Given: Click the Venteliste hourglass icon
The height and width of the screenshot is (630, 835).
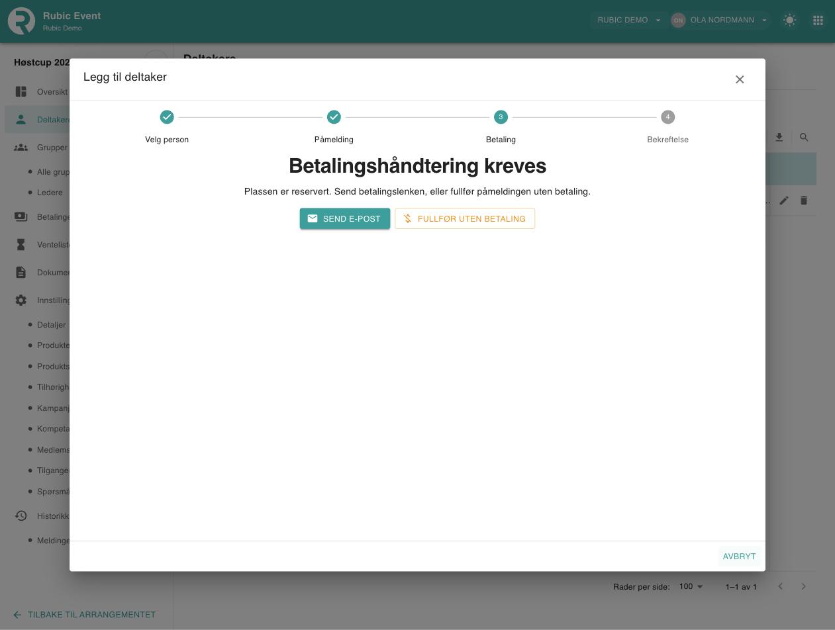Looking at the screenshot, I should (21, 245).
